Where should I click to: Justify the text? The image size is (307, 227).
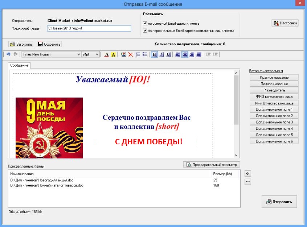(x=199, y=55)
